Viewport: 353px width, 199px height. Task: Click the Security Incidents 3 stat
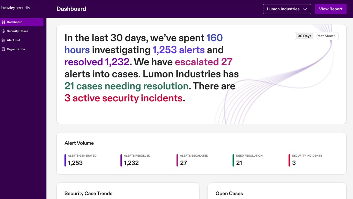click(x=294, y=163)
